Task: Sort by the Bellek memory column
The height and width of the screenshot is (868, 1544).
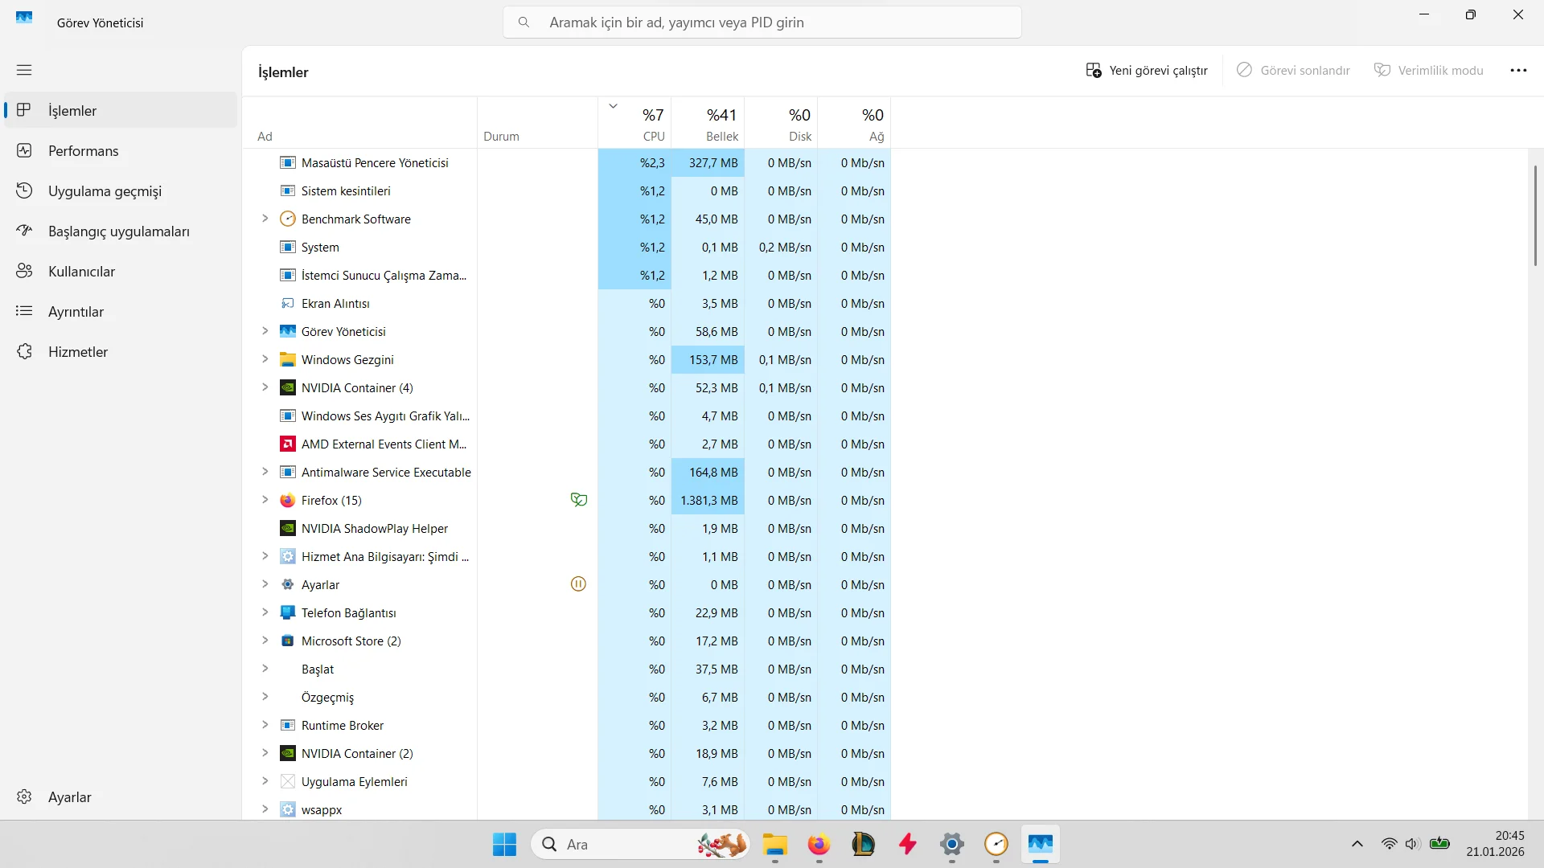Action: [708, 125]
